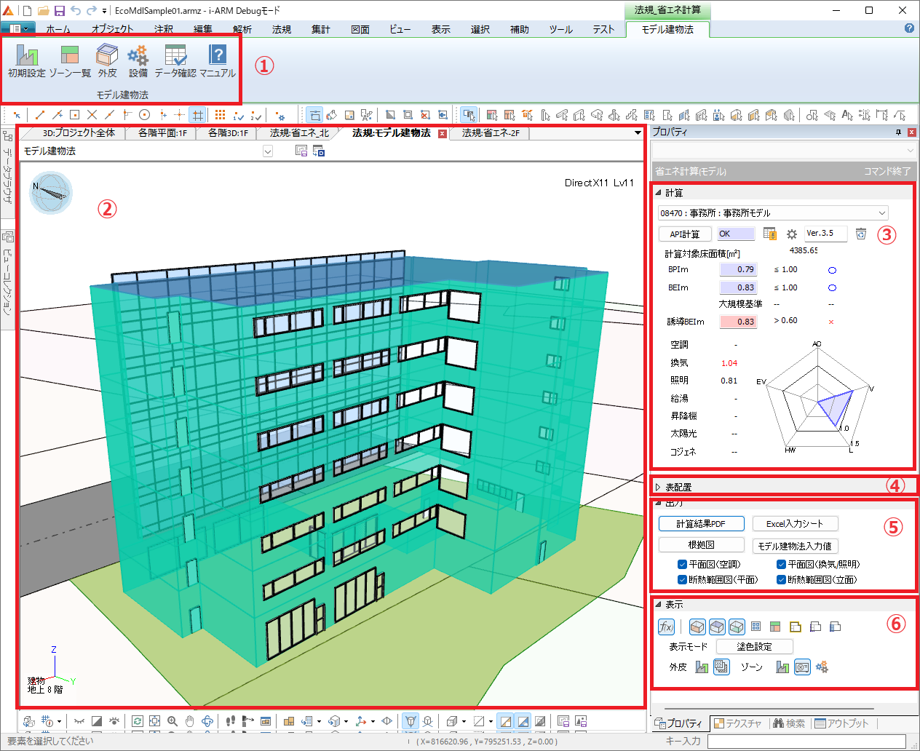
Task: Click the fx icon in 表示 section
Action: coord(666,627)
